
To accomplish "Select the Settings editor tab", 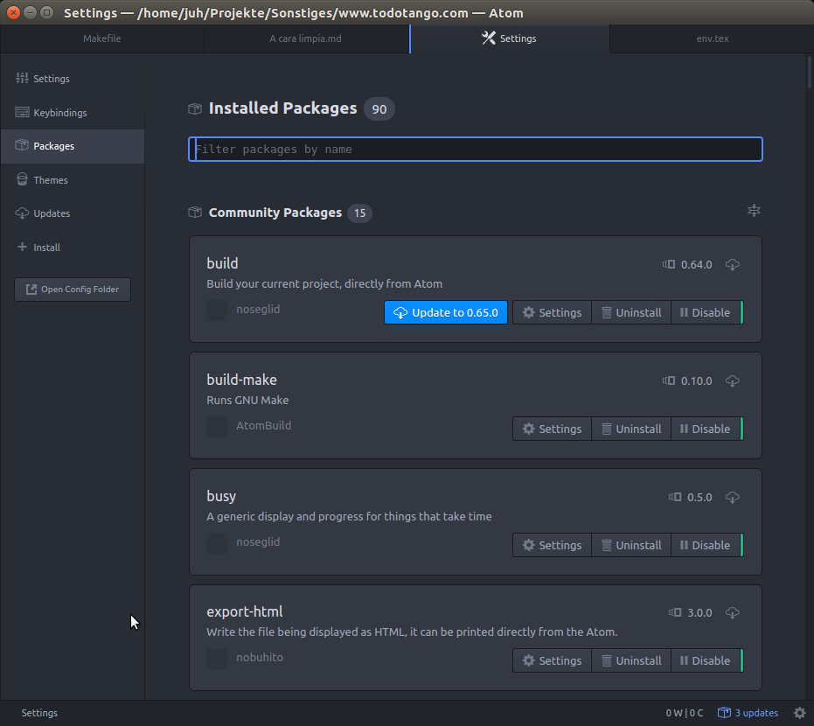I will (509, 38).
